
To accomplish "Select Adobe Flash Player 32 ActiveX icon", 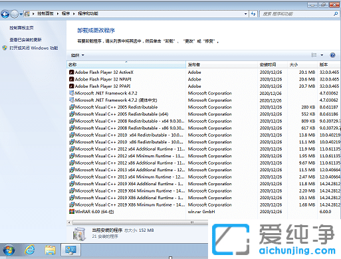I will click(72, 72).
